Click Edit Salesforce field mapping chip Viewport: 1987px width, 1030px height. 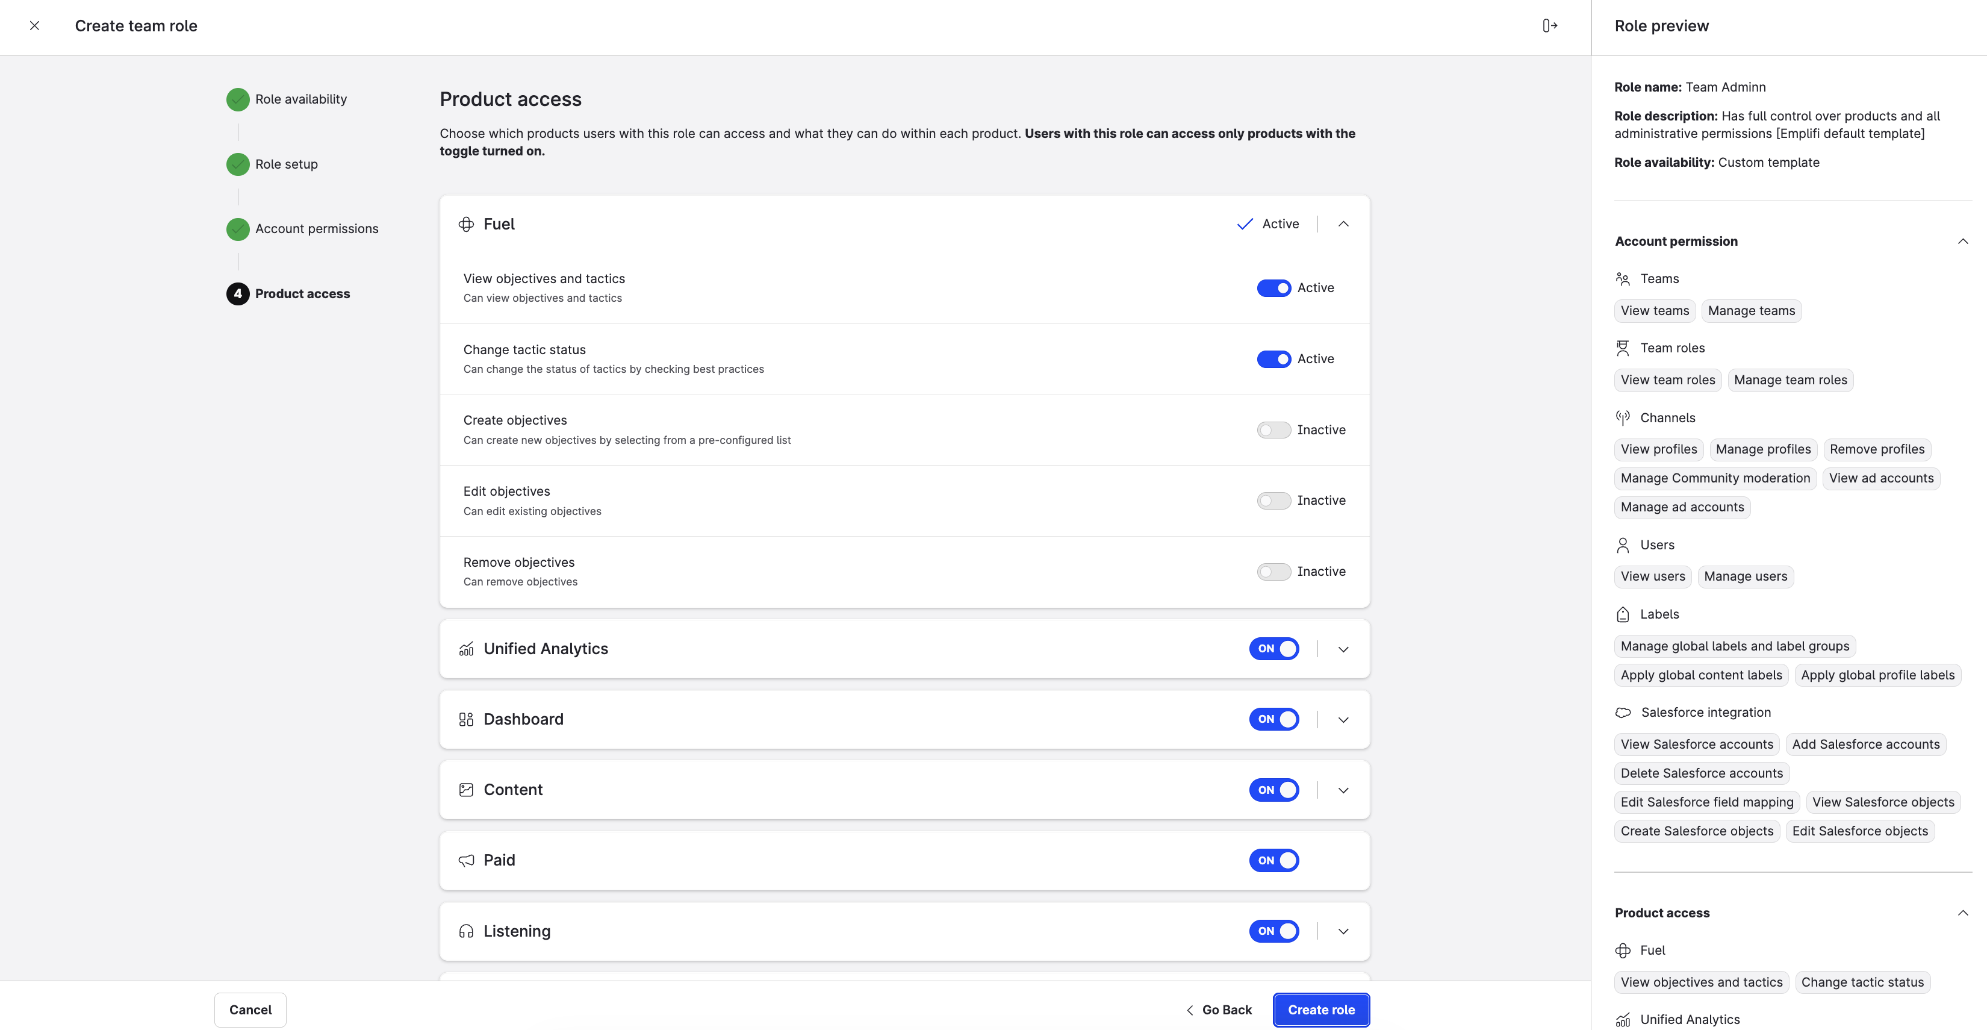coord(1707,802)
